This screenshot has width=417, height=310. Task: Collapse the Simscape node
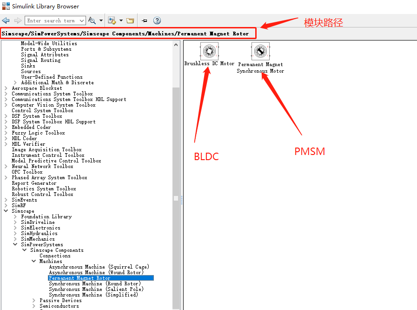[6, 211]
